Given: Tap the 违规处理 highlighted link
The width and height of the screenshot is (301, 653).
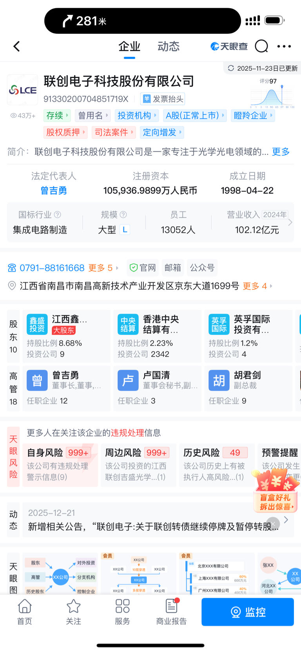Looking at the screenshot, I should [127, 433].
